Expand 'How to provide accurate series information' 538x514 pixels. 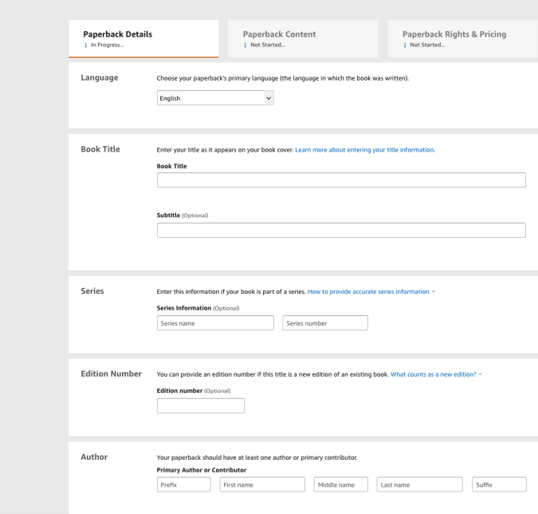click(x=372, y=292)
